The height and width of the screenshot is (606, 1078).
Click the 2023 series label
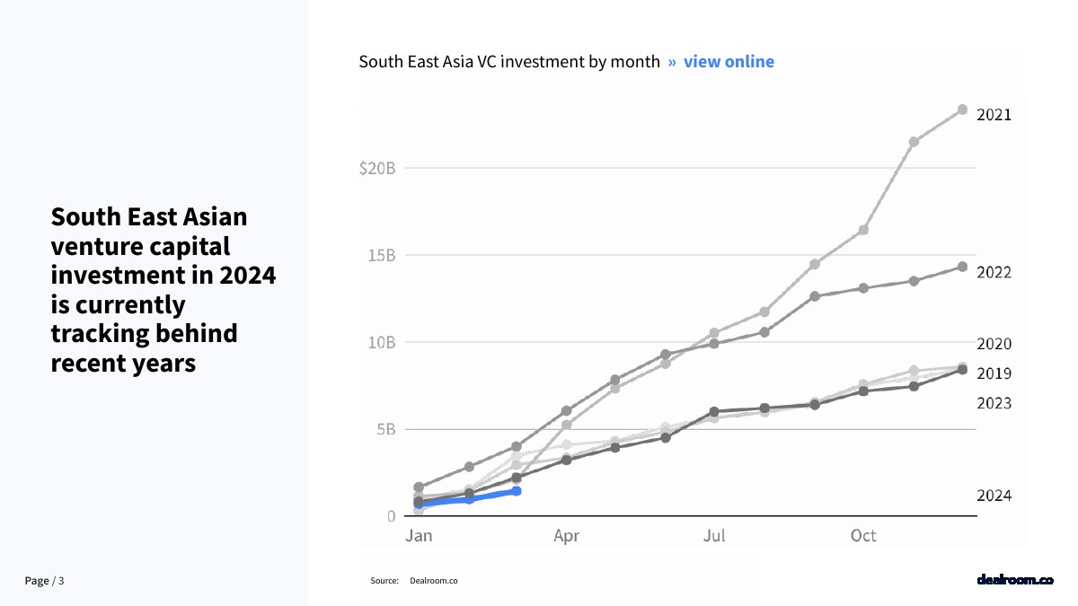click(994, 403)
